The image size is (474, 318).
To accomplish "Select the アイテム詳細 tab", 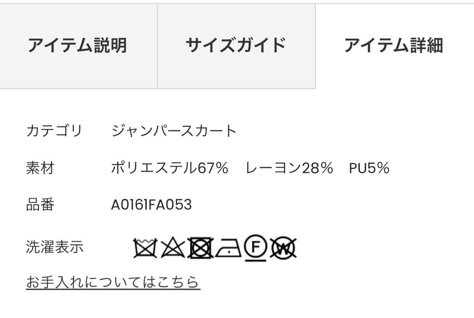I will tap(394, 44).
